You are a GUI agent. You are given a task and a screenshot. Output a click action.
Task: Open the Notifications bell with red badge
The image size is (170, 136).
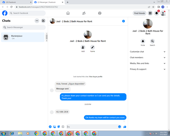tap(156, 13)
